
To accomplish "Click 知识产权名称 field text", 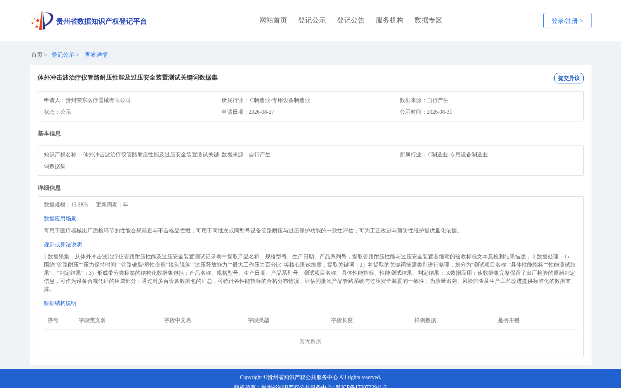I will tap(132, 160).
